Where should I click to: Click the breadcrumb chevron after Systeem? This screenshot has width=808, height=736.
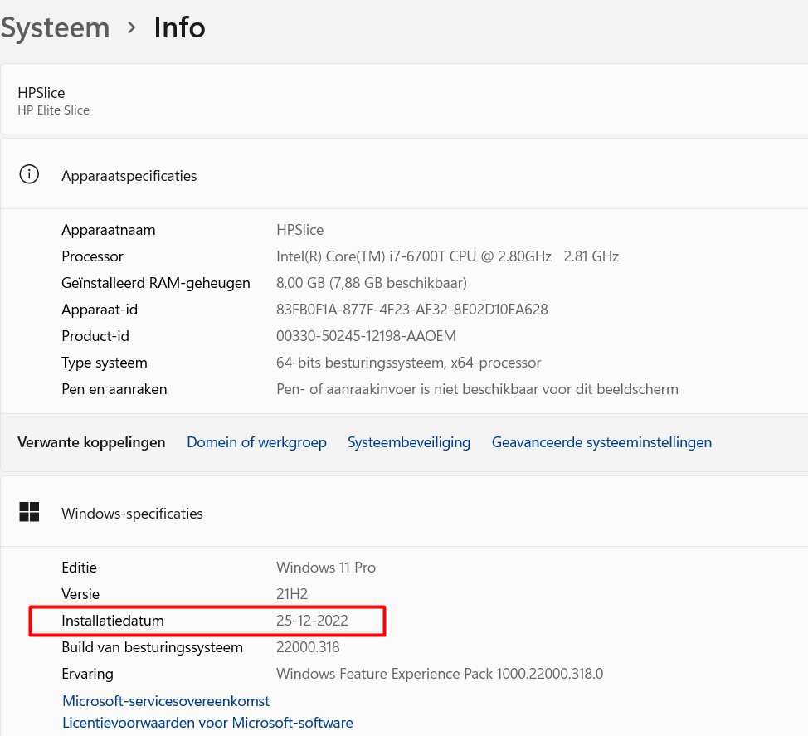coord(131,27)
